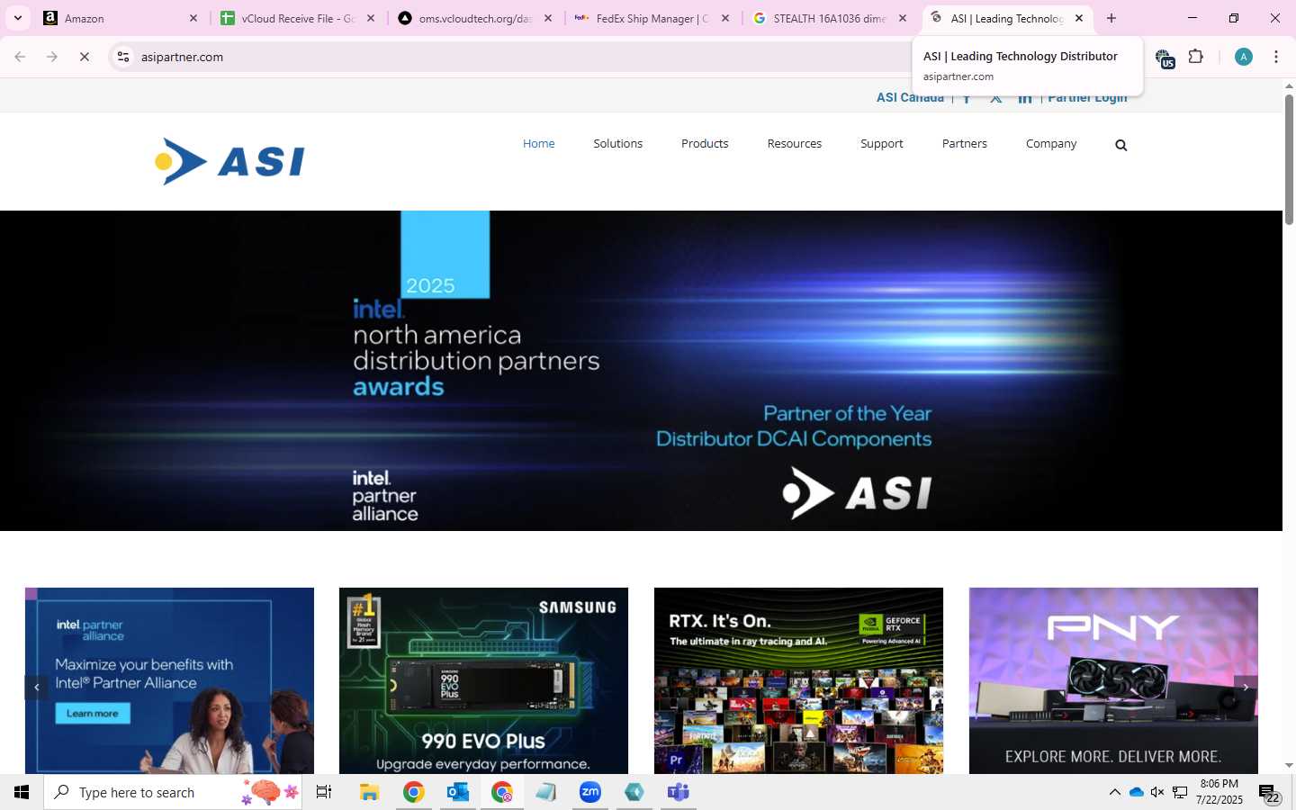Open the Extensions puzzle icon
The width and height of the screenshot is (1296, 810).
[x=1195, y=57]
